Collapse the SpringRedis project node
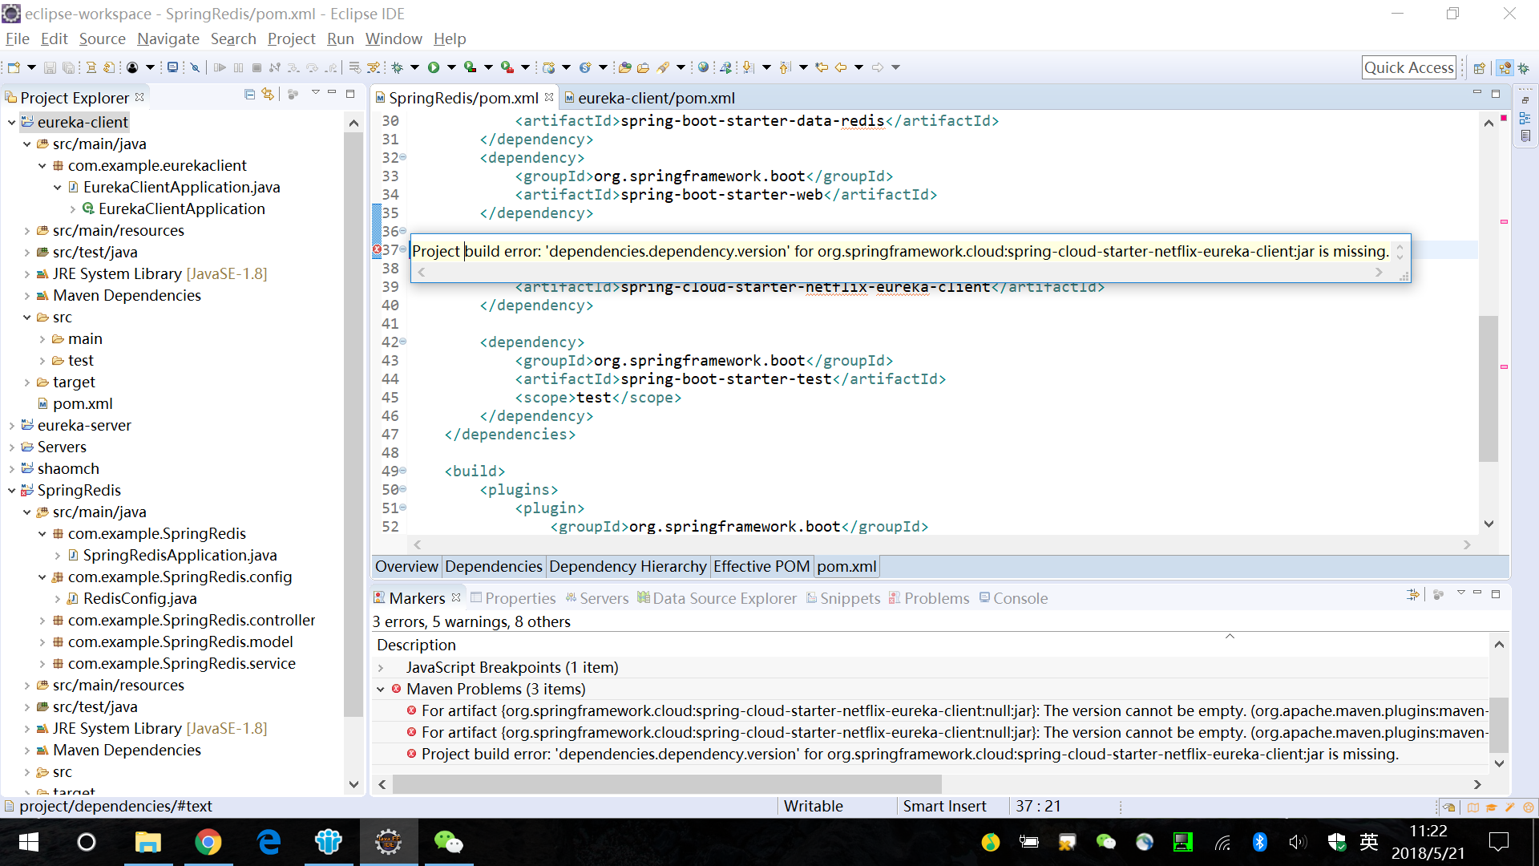 [x=11, y=490]
